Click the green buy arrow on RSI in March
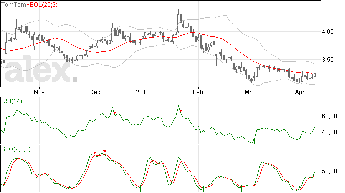 click(x=254, y=141)
